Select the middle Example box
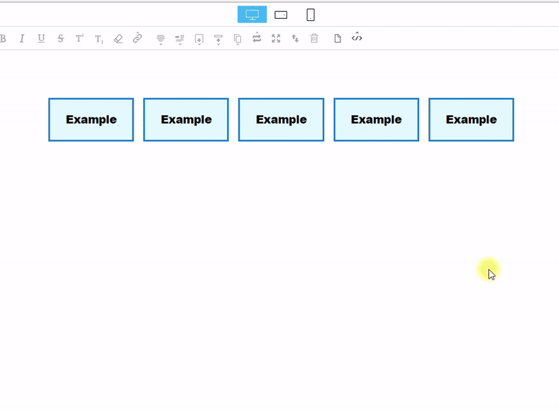559x410 pixels. pyautogui.click(x=281, y=119)
